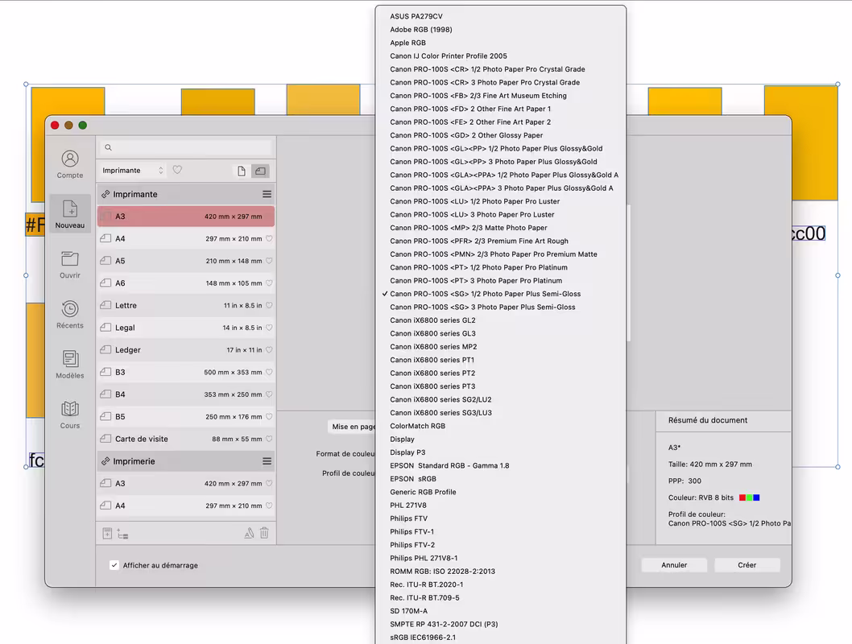Open the Imprimerie category hamburger menu
Image resolution: width=852 pixels, height=644 pixels.
(267, 461)
